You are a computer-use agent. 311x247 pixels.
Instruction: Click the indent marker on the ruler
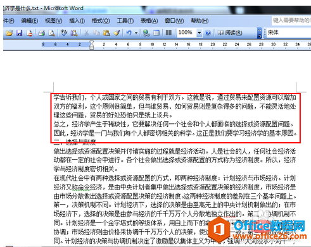coord(91,45)
